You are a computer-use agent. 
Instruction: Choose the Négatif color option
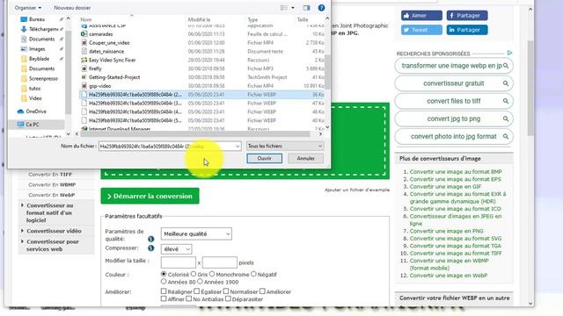[253, 274]
